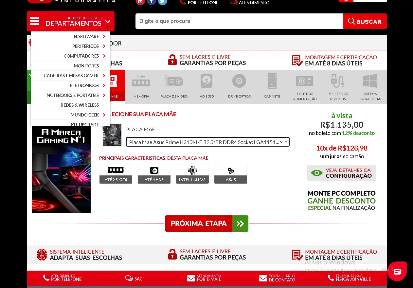
Task: Click the hamburger icon in Departamentos
Action: (34, 21)
